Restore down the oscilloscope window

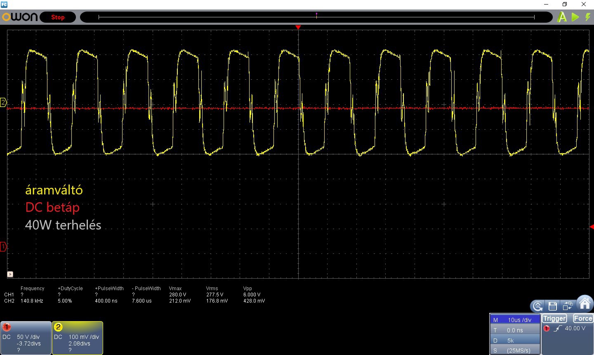coord(565,4)
